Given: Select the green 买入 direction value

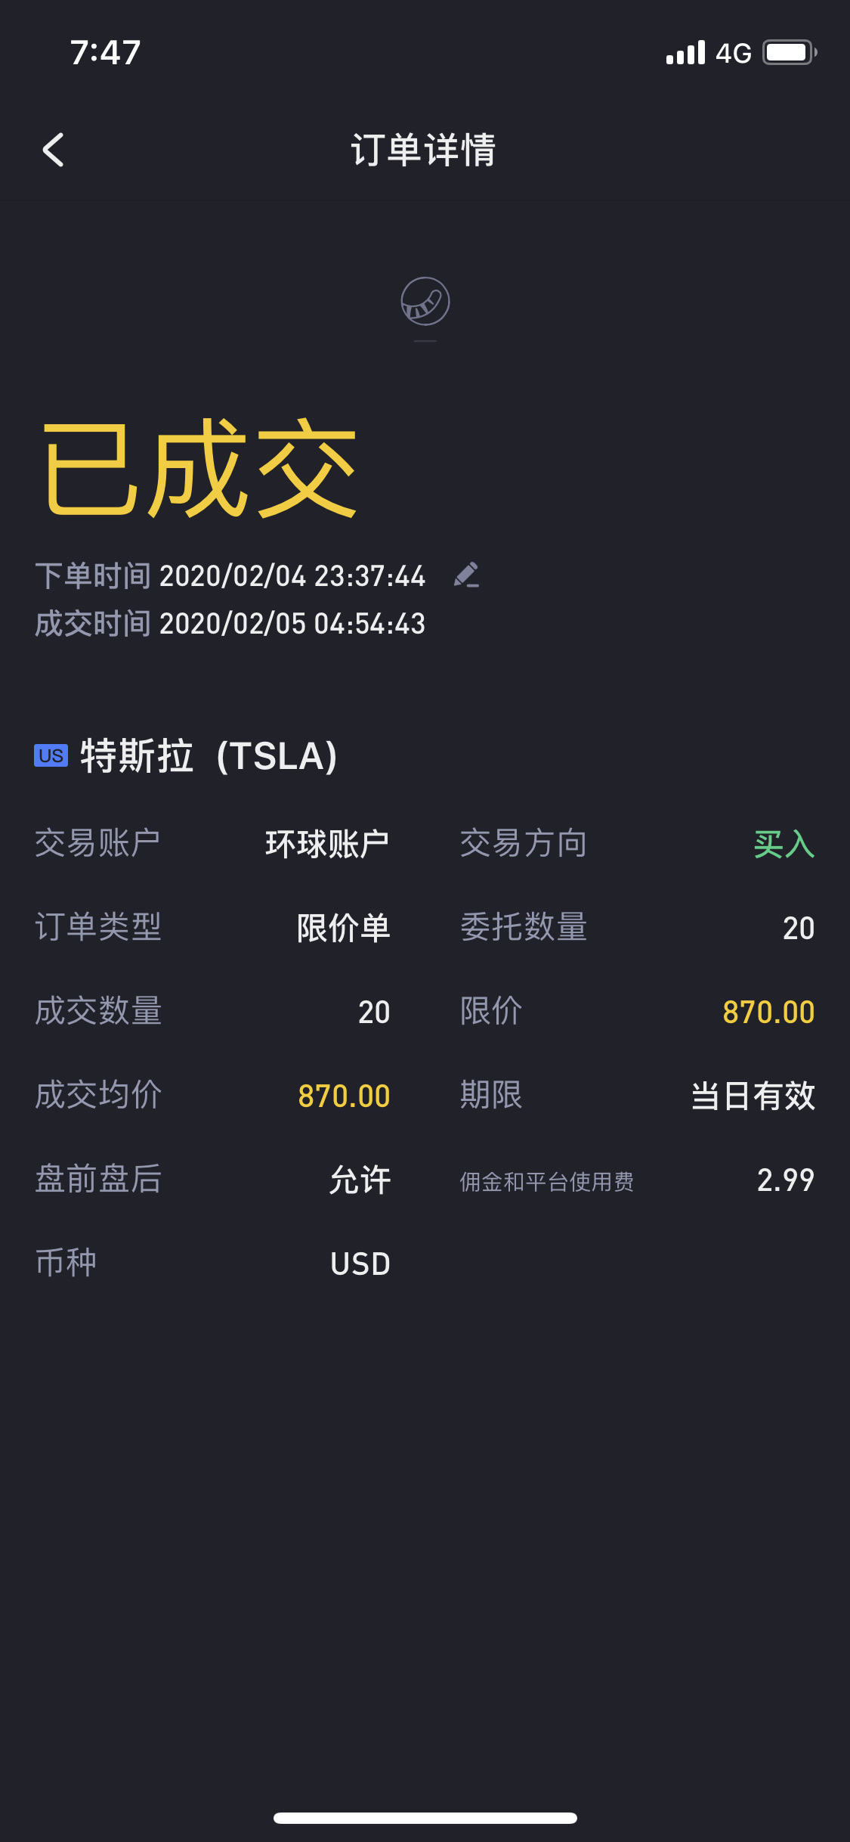Looking at the screenshot, I should pyautogui.click(x=784, y=844).
